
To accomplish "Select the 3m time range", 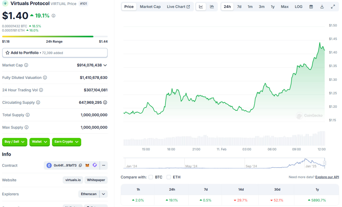I will (x=262, y=7).
